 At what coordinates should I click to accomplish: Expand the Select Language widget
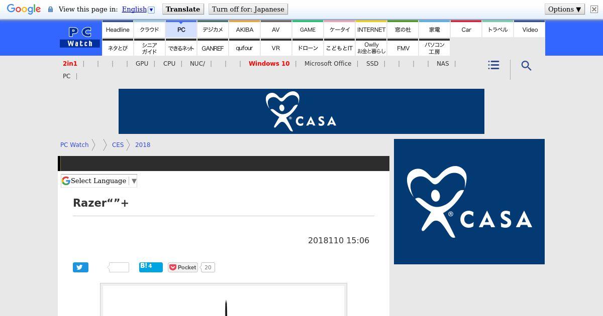pyautogui.click(x=99, y=181)
